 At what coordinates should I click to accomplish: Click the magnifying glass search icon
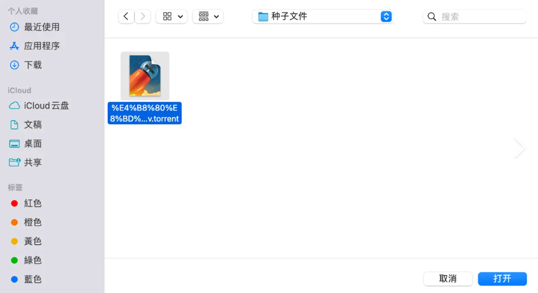point(431,16)
